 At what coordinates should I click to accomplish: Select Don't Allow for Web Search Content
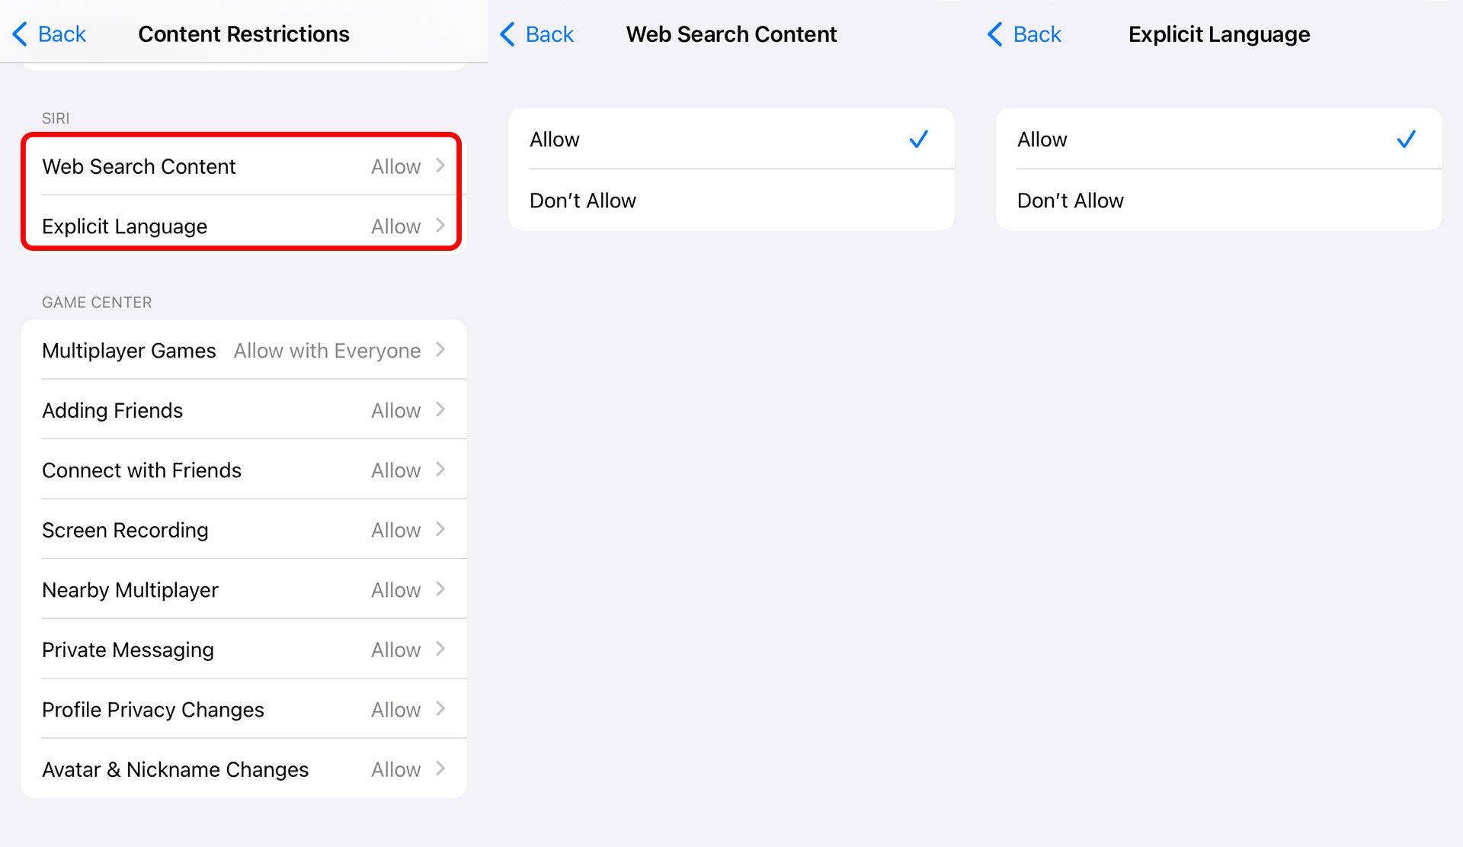(x=731, y=201)
